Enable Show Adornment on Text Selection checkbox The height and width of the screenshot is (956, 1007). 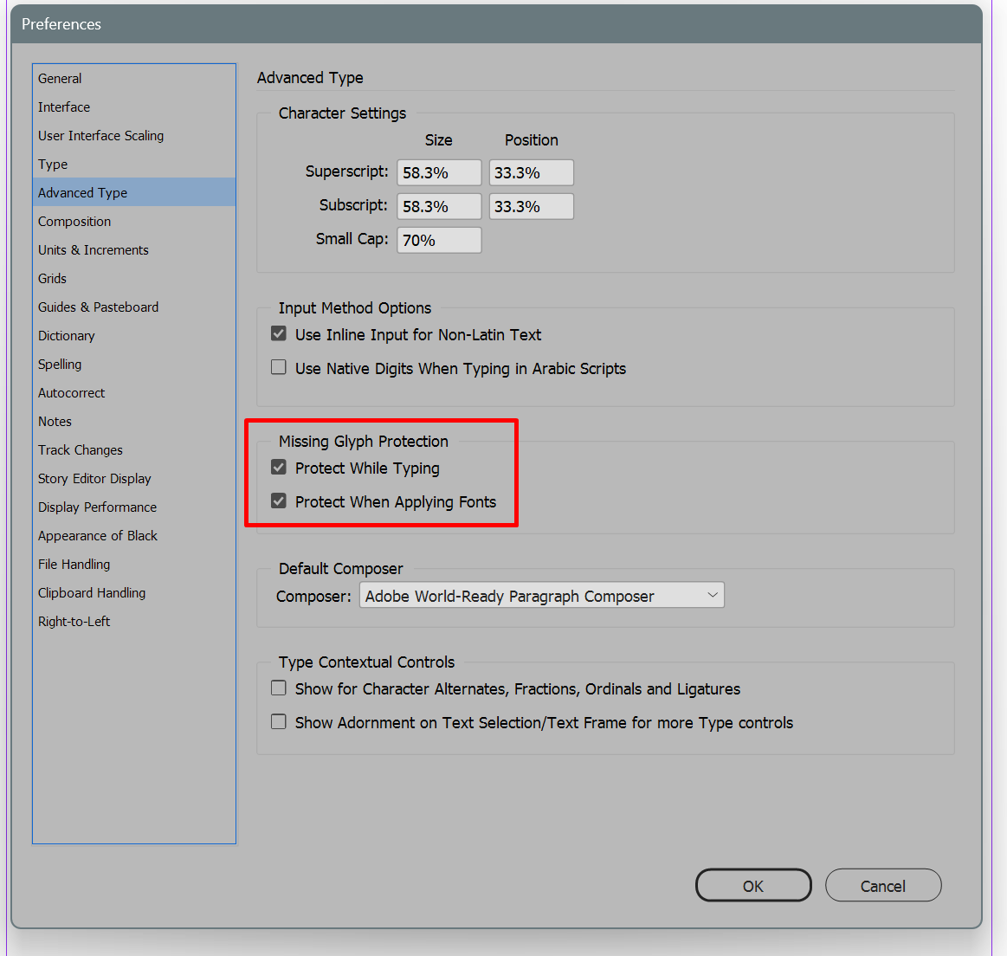click(278, 721)
